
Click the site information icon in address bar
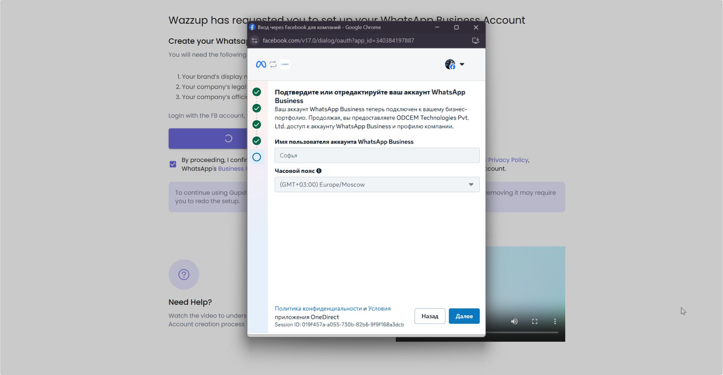[255, 41]
